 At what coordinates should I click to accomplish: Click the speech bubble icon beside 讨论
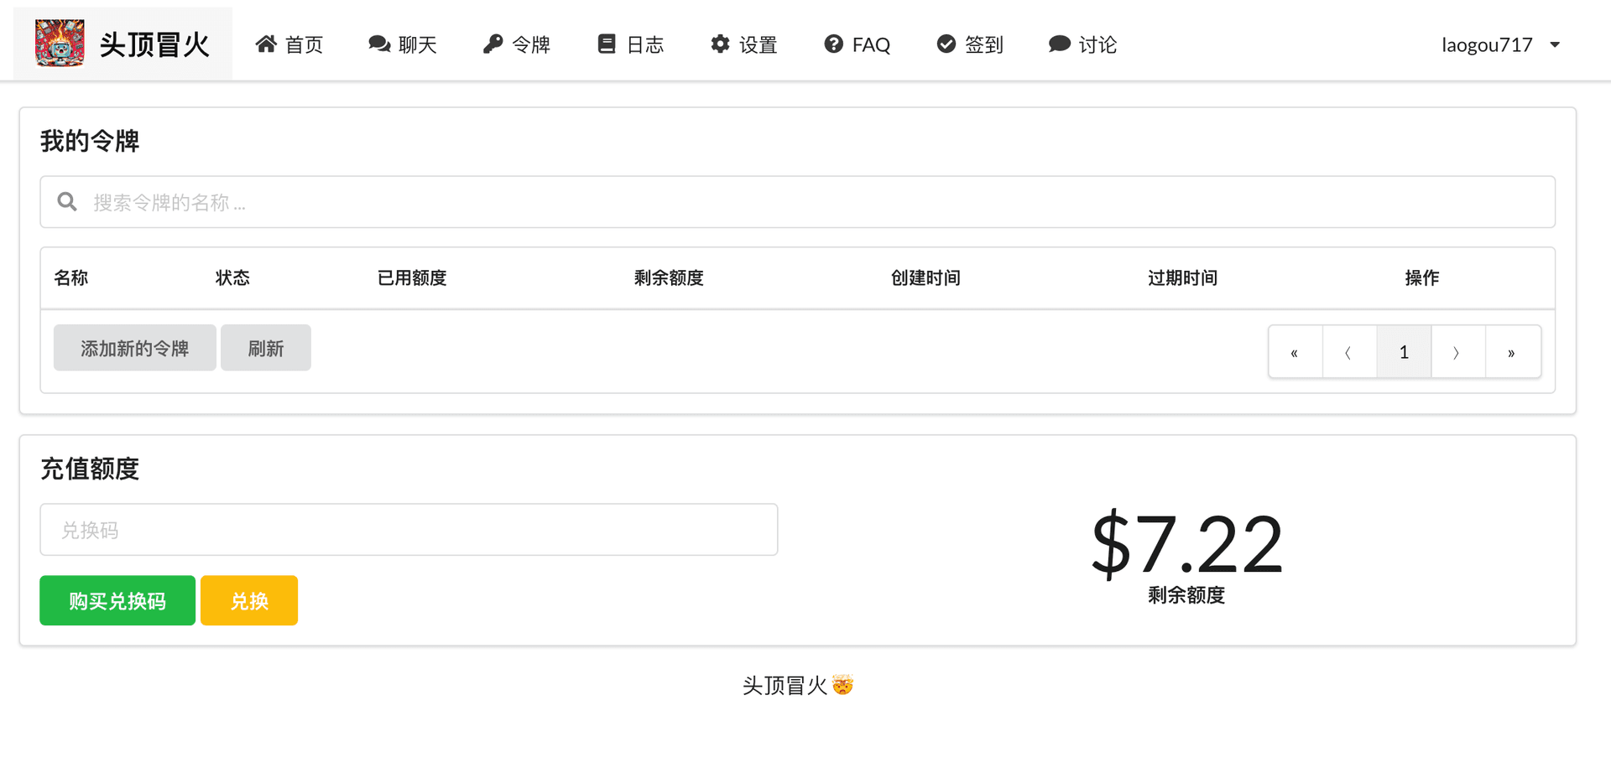coord(1059,44)
